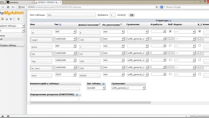209x118 pixels.
Task: Adjust the browser zoom slider
Action: pyautogui.click(x=197, y=116)
